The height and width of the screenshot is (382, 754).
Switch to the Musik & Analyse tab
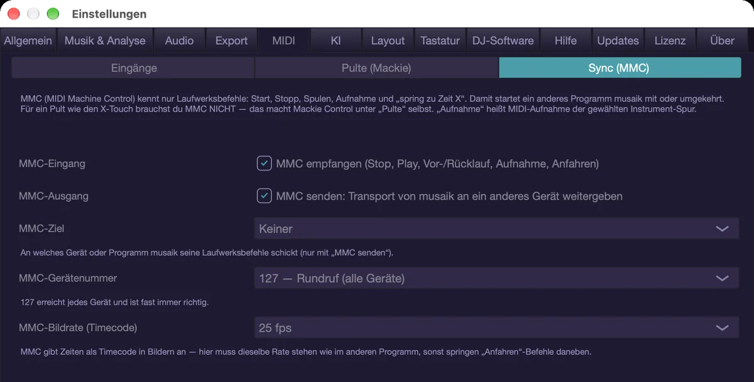(105, 40)
